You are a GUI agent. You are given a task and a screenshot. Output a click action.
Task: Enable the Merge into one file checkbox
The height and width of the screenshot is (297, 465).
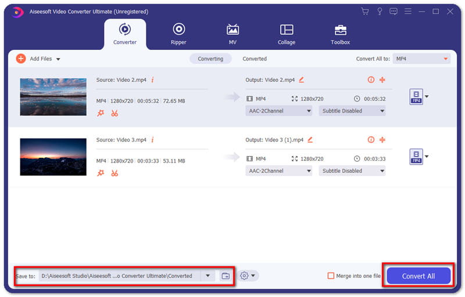pyautogui.click(x=331, y=276)
